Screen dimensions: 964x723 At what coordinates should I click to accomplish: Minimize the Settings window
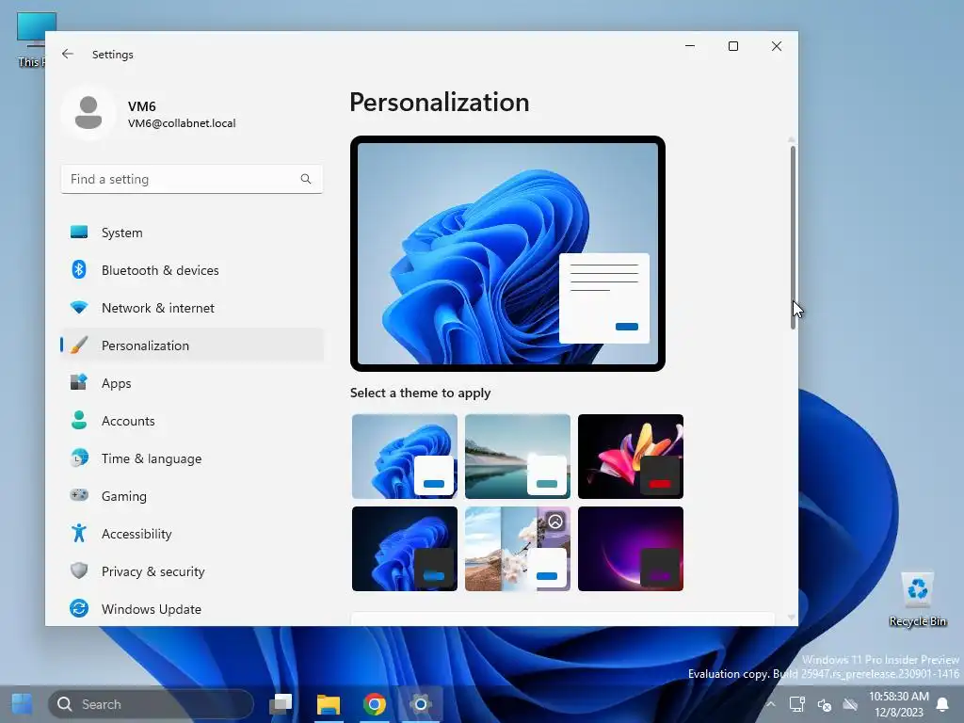click(690, 46)
